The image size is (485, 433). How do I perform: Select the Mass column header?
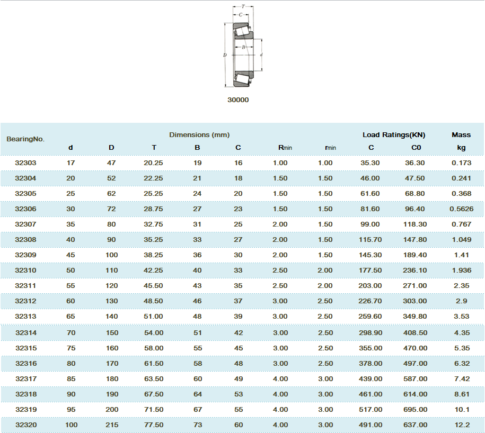point(461,135)
